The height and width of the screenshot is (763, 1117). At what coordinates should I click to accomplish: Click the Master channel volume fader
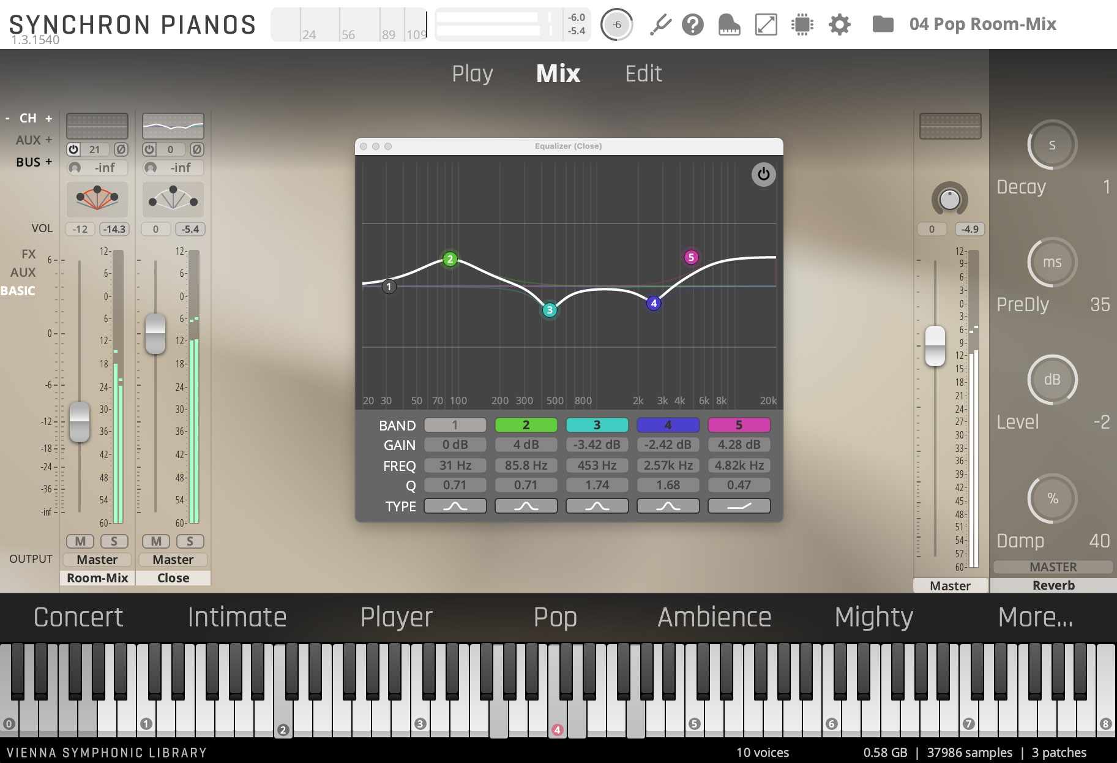(x=935, y=346)
